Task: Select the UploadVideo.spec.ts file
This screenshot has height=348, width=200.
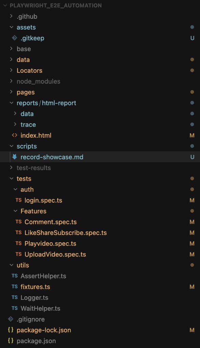Action: [55, 254]
